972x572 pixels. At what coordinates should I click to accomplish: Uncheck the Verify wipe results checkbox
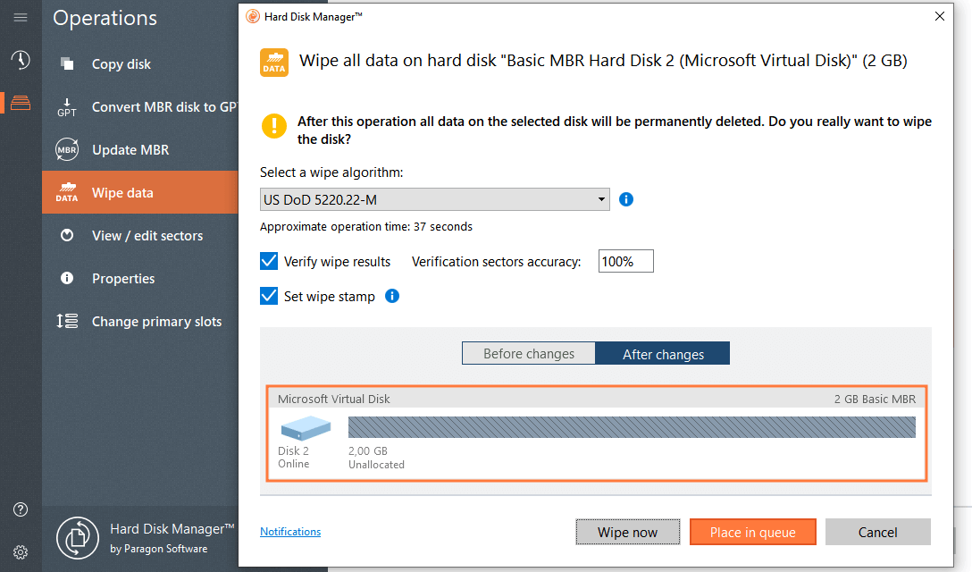click(269, 261)
